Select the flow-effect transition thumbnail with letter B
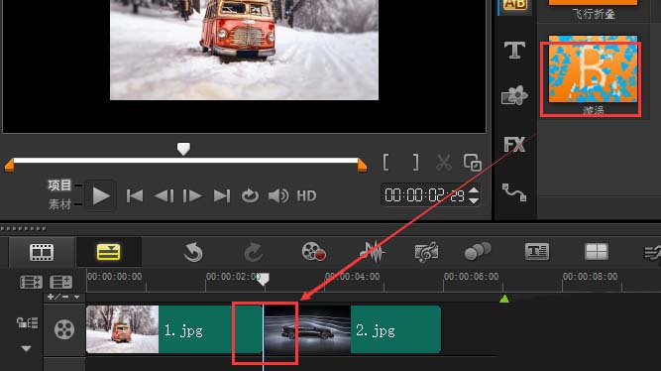Image resolution: width=661 pixels, height=371 pixels. pos(593,69)
